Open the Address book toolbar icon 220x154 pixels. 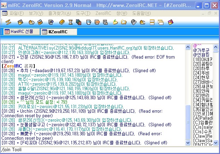[62, 22]
